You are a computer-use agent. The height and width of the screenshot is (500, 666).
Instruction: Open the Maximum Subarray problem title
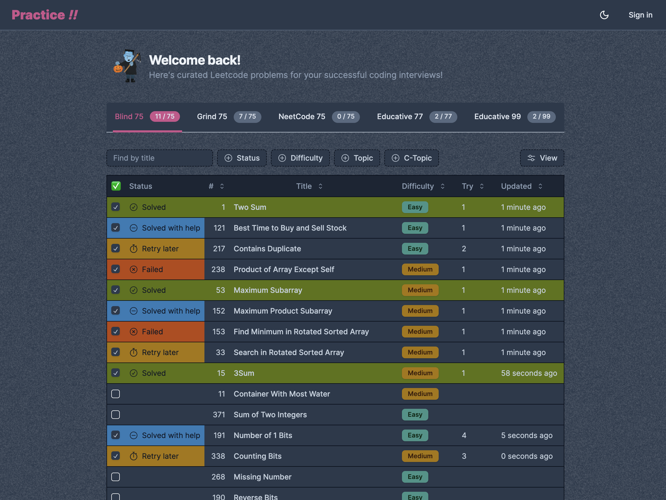click(x=268, y=290)
